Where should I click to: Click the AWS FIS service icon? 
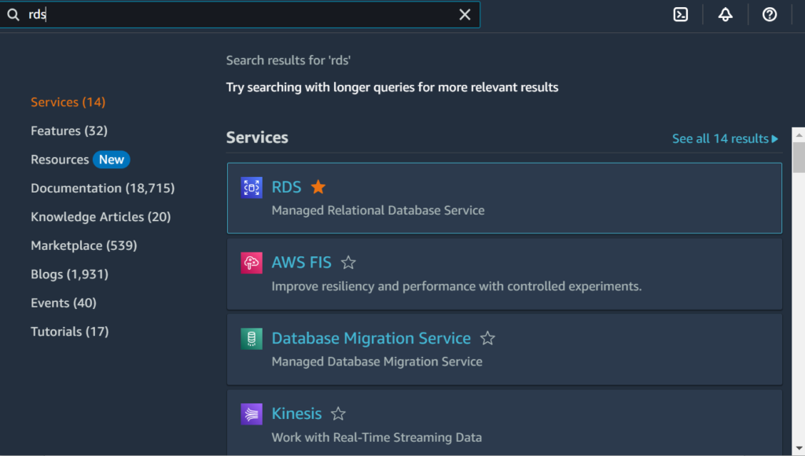point(252,263)
